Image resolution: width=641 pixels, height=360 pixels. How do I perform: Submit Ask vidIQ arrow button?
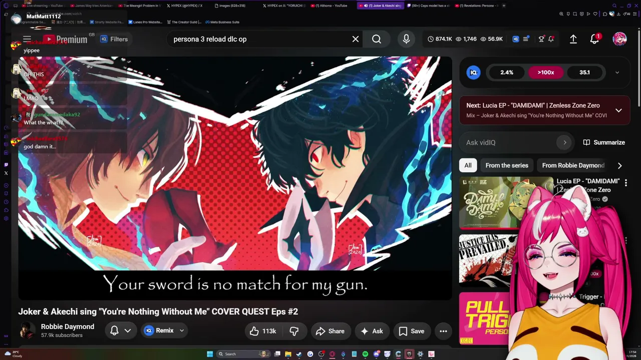[564, 142]
